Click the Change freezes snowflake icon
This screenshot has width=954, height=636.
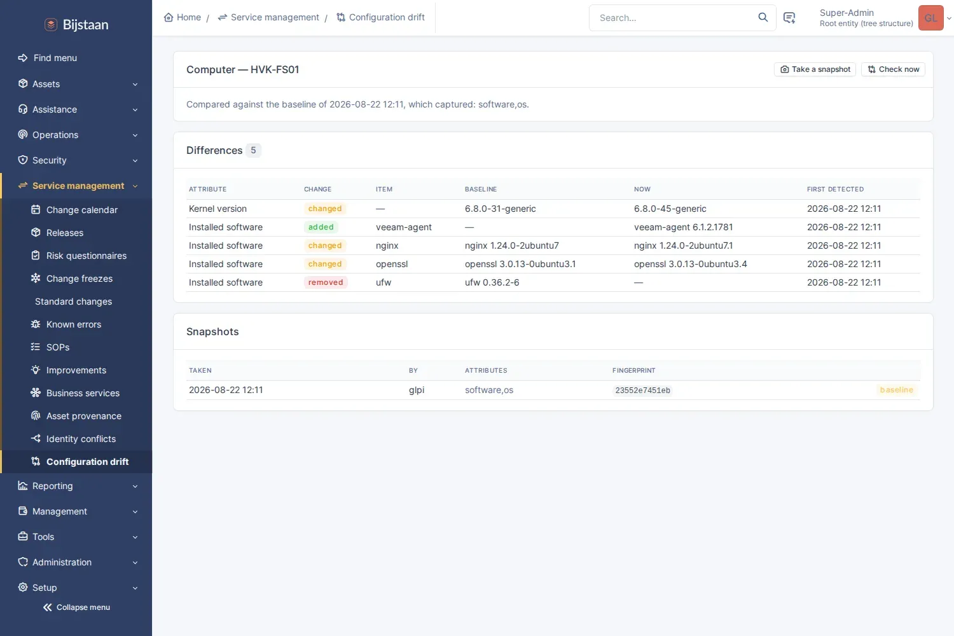pos(36,279)
